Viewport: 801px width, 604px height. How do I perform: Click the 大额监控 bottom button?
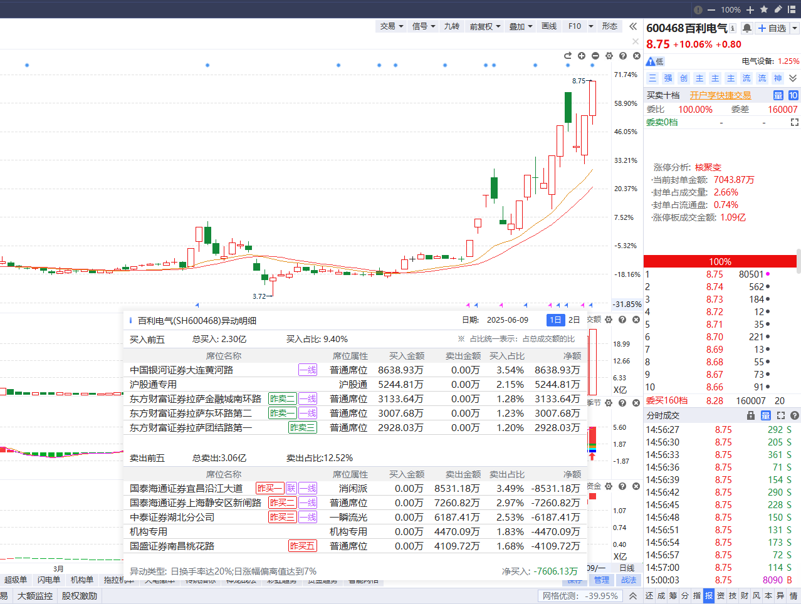click(35, 596)
